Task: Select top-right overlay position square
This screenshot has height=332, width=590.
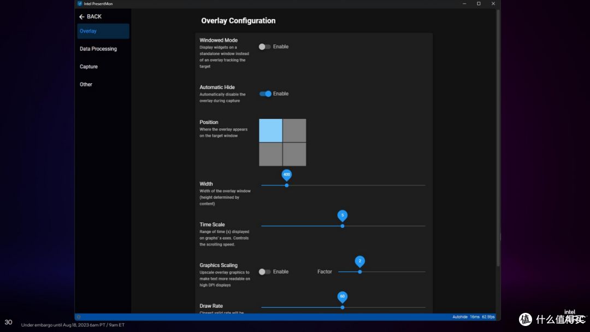Action: pyautogui.click(x=294, y=130)
